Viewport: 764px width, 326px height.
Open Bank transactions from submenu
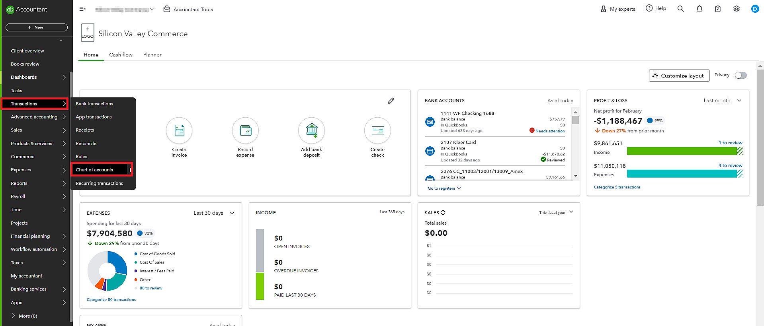pos(94,104)
